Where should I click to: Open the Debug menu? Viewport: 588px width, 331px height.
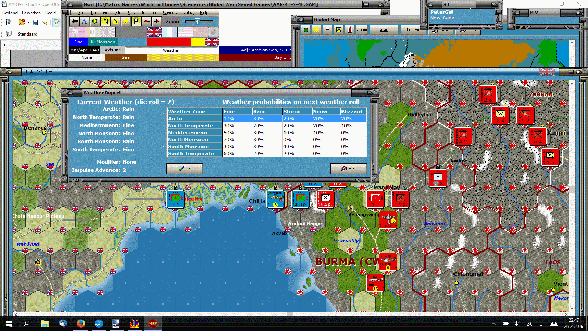pyautogui.click(x=189, y=13)
